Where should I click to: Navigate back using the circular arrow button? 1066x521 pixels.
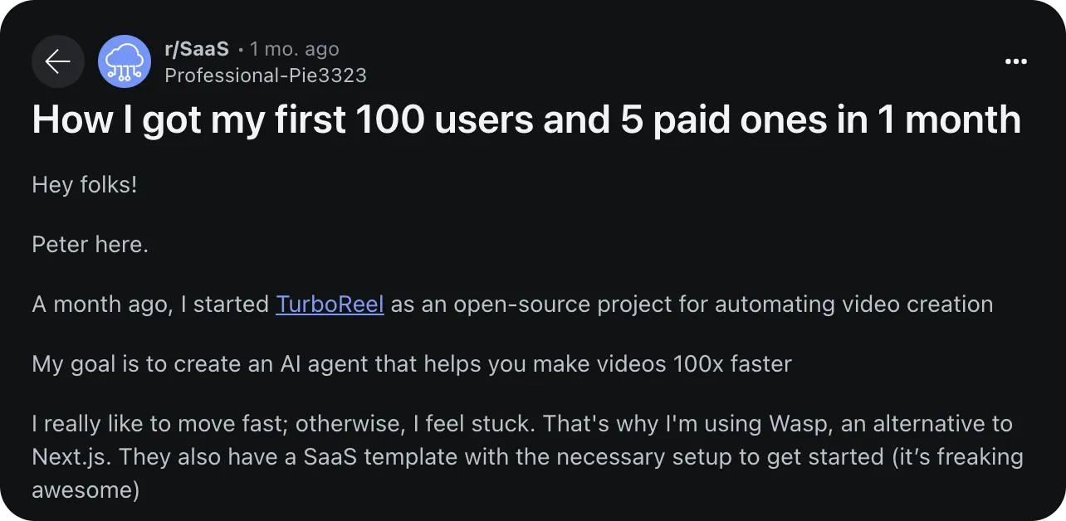(57, 61)
